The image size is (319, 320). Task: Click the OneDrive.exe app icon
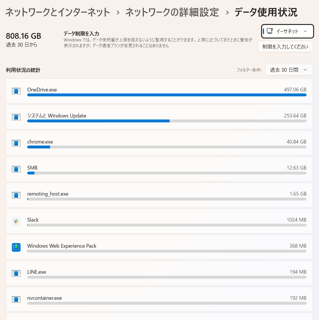(16, 91)
